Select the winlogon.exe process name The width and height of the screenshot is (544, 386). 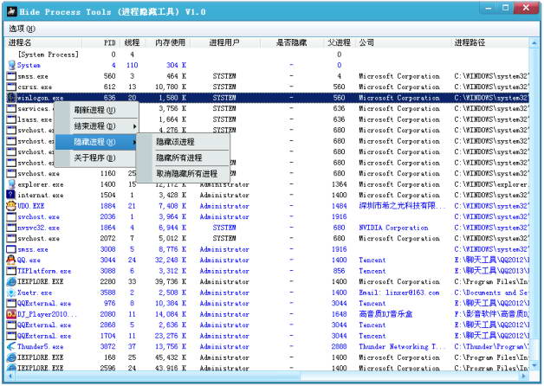40,98
